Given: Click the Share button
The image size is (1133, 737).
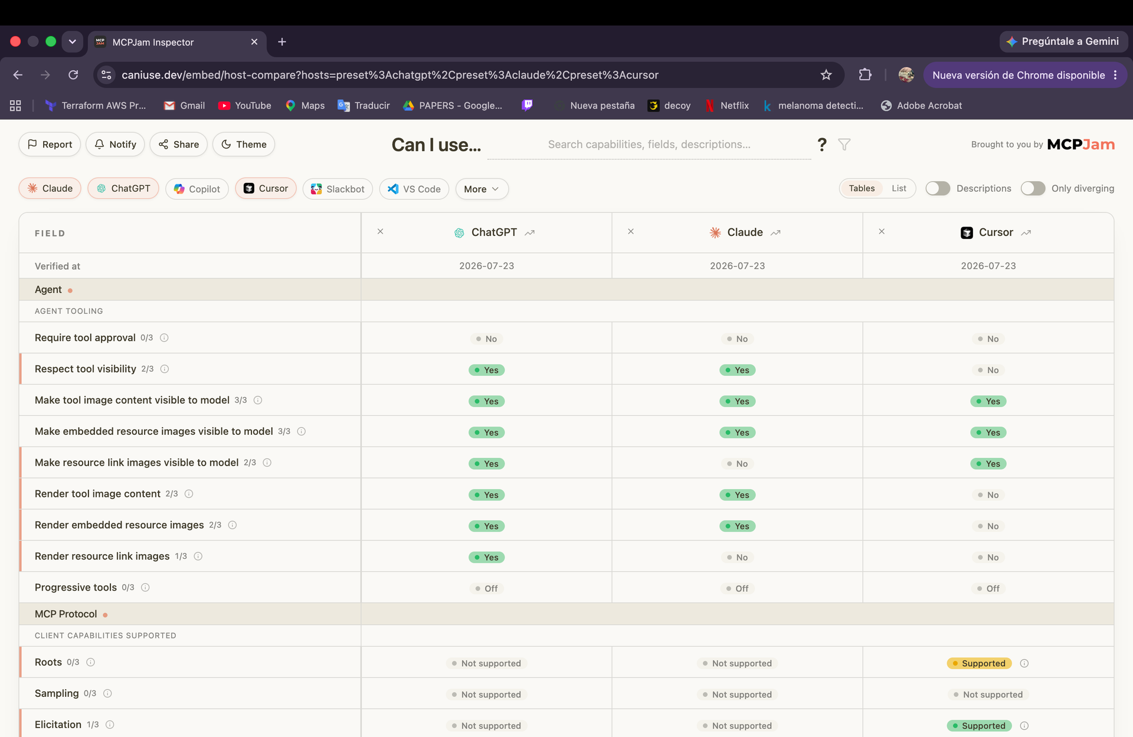Looking at the screenshot, I should pyautogui.click(x=178, y=145).
